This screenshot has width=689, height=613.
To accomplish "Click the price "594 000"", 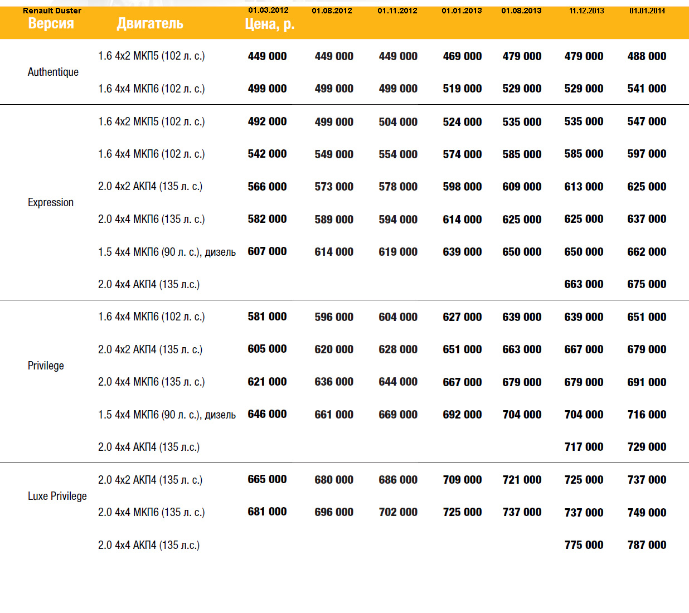I will pos(398,220).
